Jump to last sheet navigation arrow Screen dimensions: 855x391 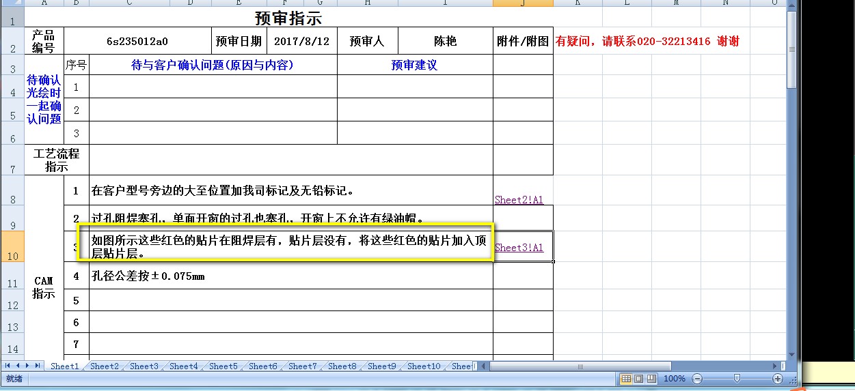(38, 366)
